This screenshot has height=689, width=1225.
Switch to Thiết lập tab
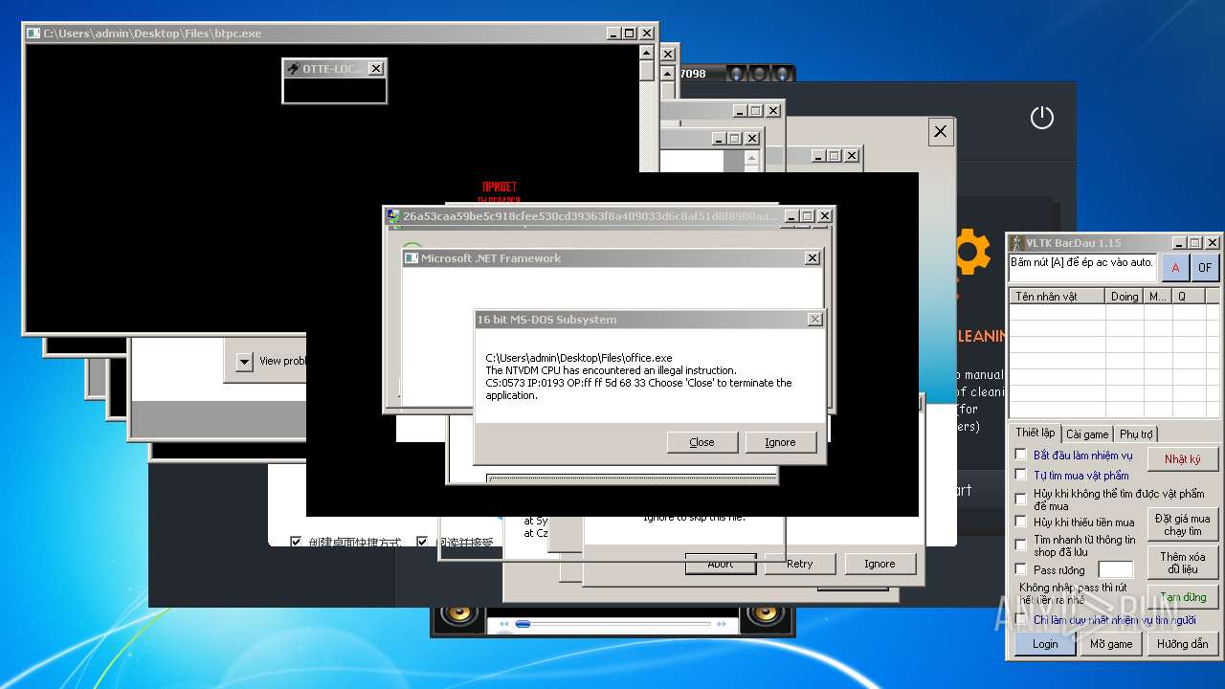pyautogui.click(x=1035, y=433)
